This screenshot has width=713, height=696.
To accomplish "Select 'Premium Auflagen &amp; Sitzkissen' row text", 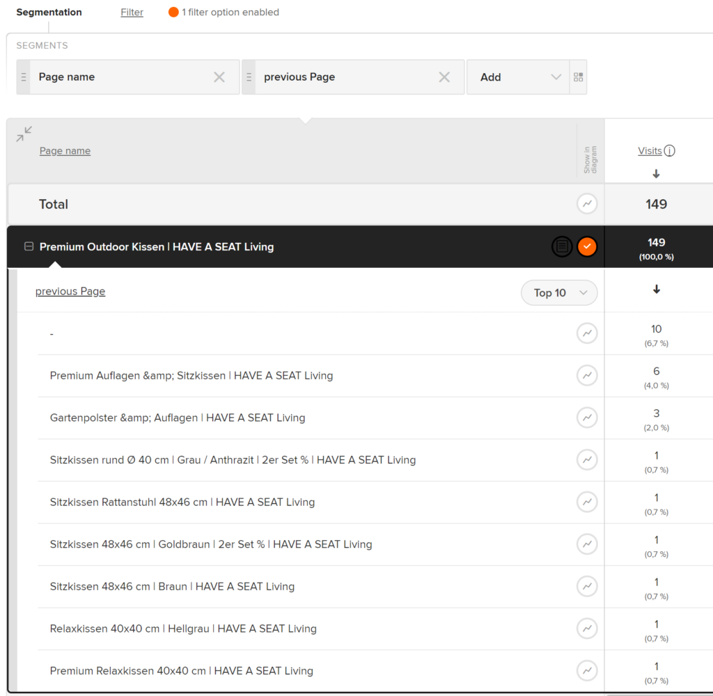I will [x=191, y=376].
